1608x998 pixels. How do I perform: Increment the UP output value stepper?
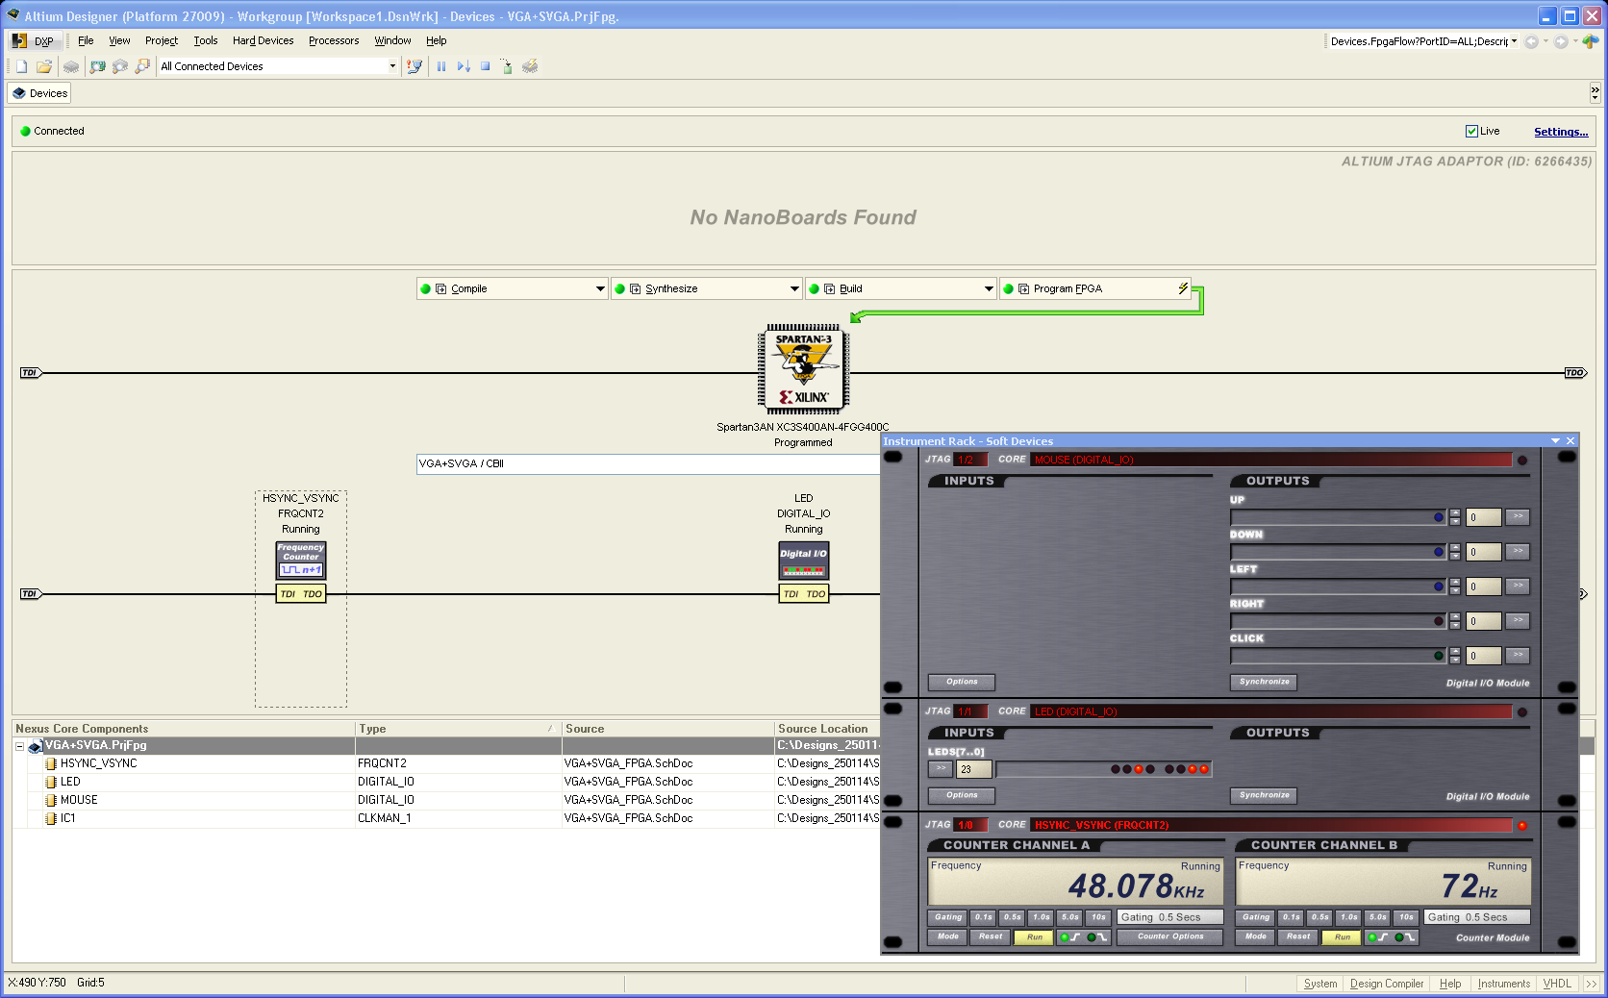1455,513
